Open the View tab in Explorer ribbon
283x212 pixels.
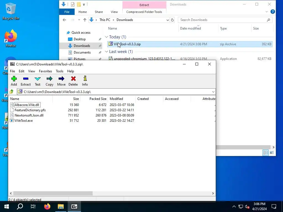coord(114,12)
